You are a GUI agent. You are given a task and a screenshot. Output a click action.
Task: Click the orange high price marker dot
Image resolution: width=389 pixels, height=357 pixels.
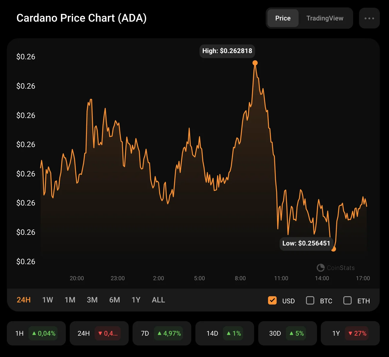[x=255, y=63]
